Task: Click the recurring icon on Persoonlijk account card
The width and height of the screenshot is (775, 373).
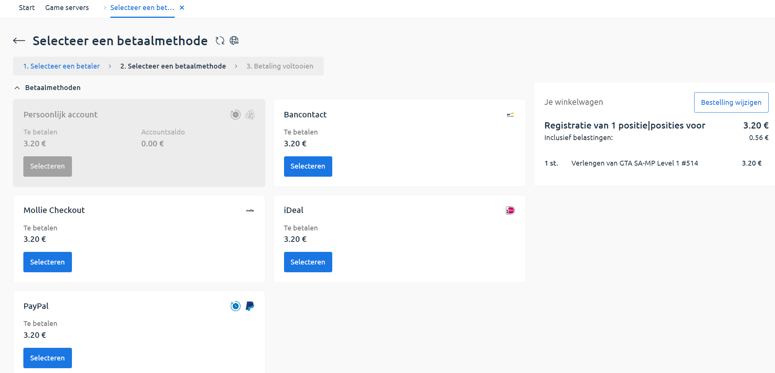Action: 235,115
